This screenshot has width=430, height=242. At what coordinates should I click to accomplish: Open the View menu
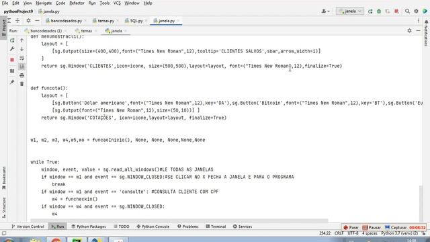[x=28, y=3]
